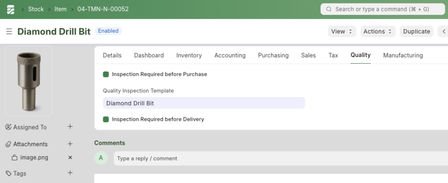Viewport: 448px width, 183px height.
Task: Open the ERPNext home logo
Action: pyautogui.click(x=10, y=10)
